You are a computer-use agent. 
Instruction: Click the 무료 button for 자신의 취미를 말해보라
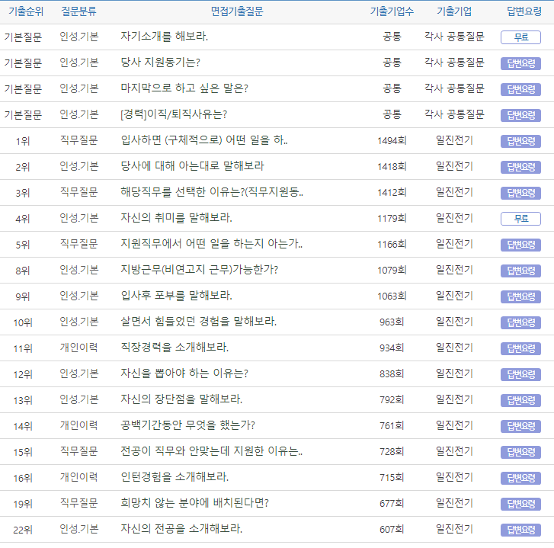click(520, 219)
